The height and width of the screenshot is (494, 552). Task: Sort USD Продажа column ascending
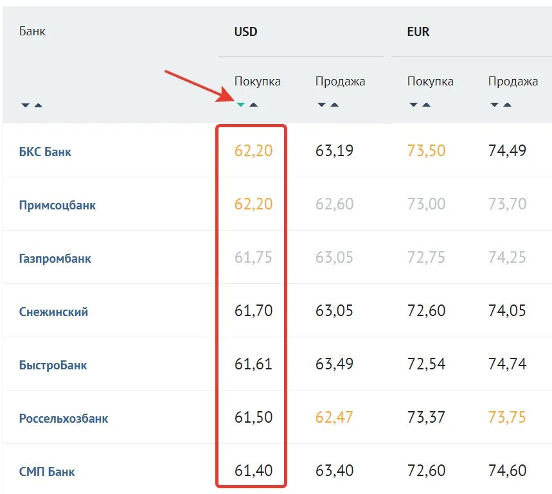334,105
